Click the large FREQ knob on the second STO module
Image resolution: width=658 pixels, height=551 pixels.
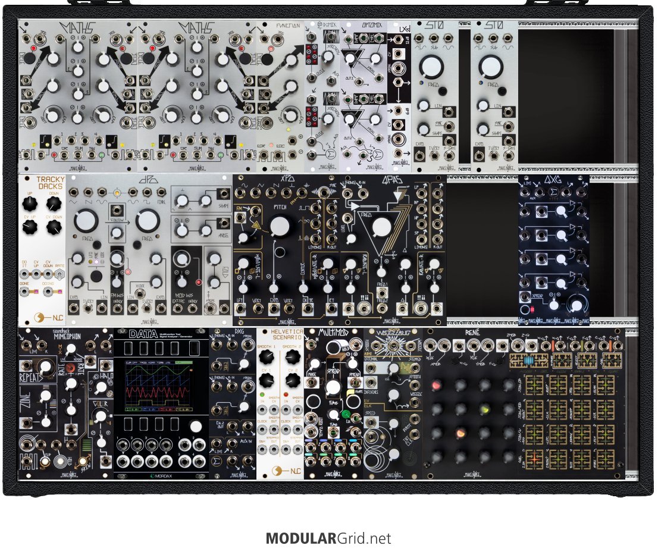click(x=491, y=67)
